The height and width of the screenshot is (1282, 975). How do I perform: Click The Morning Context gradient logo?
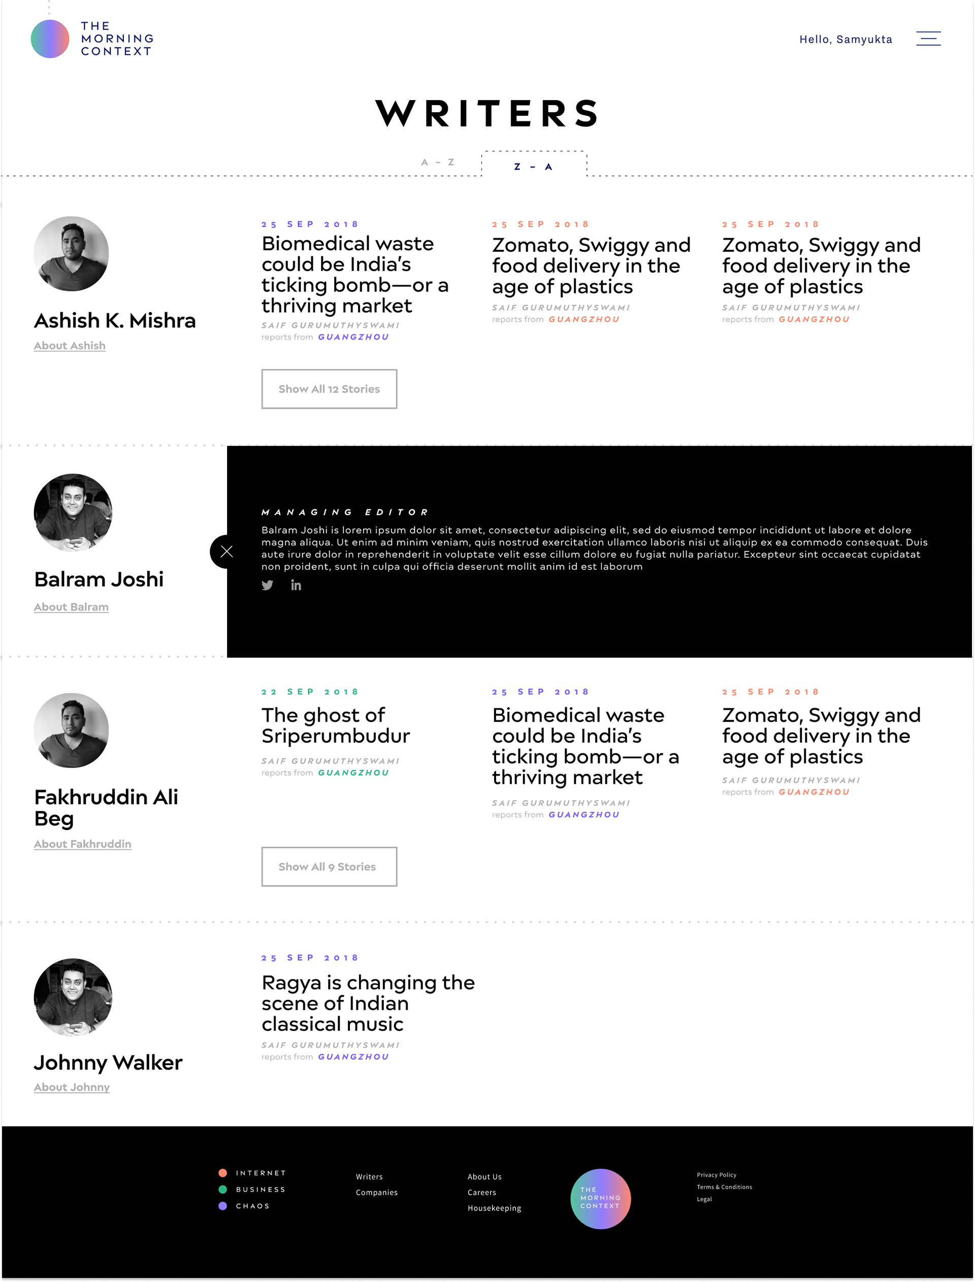click(x=50, y=39)
